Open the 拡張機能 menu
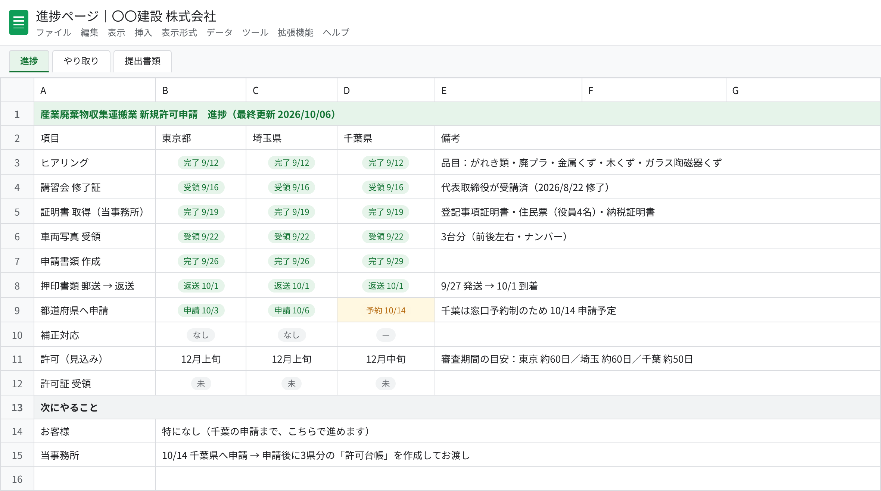The height and width of the screenshot is (491, 881). 296,33
